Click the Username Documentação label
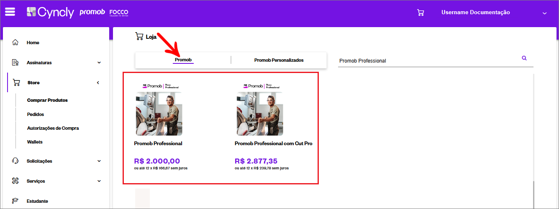Viewport: 559px width, 209px height. point(475,13)
